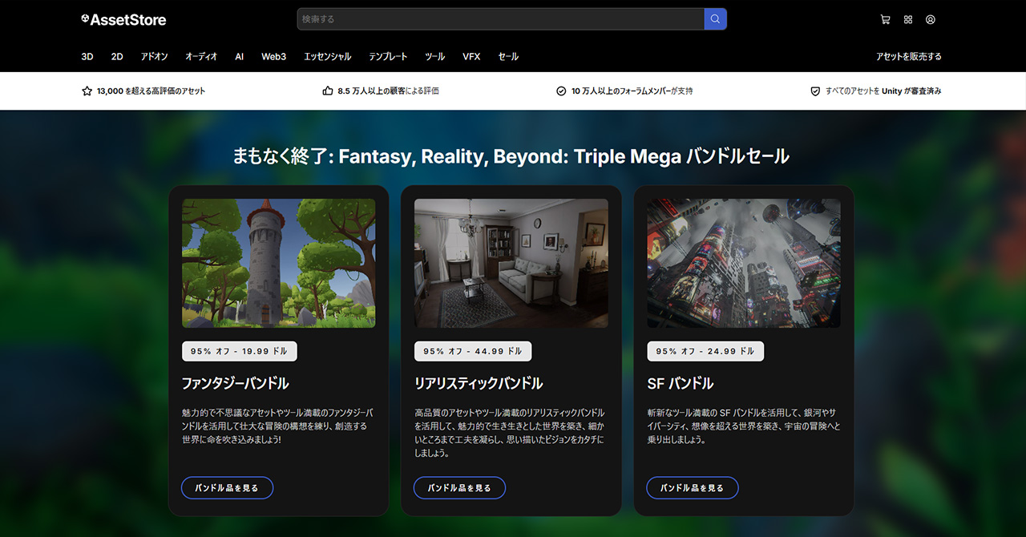Click the search magnifier icon
Screen dimensions: 1026x537
715,18
